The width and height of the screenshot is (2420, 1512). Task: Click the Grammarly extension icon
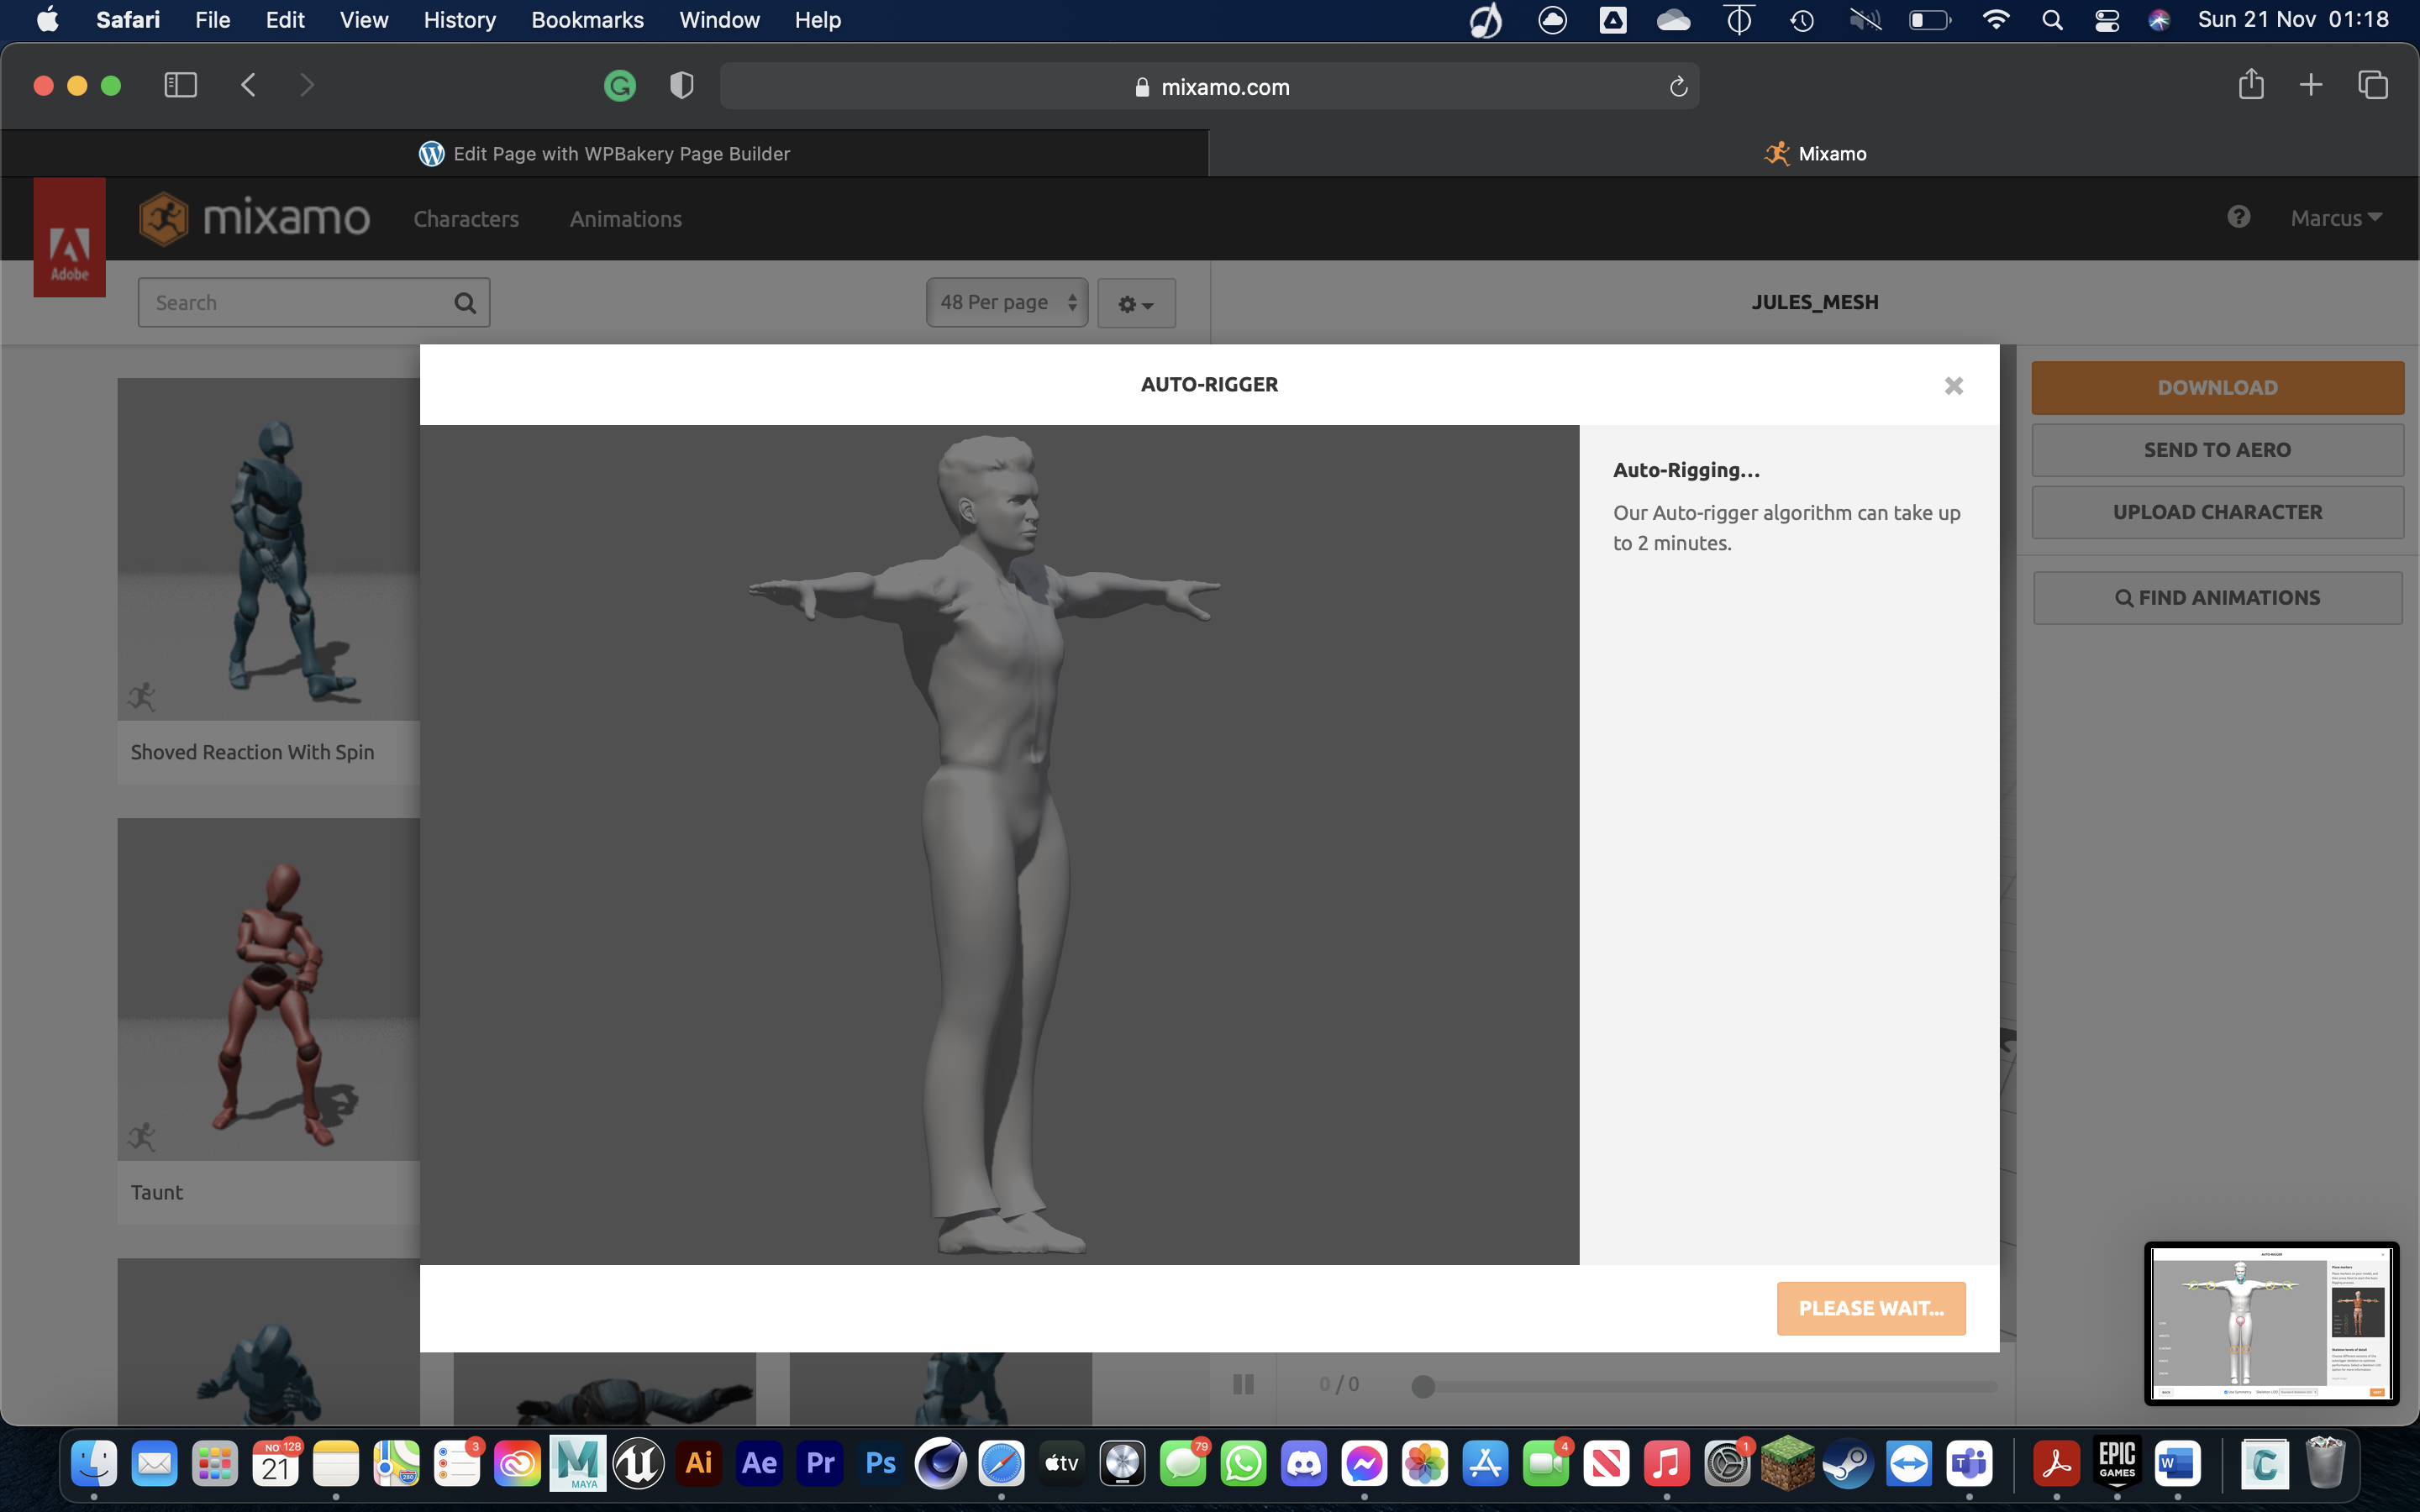pyautogui.click(x=620, y=86)
